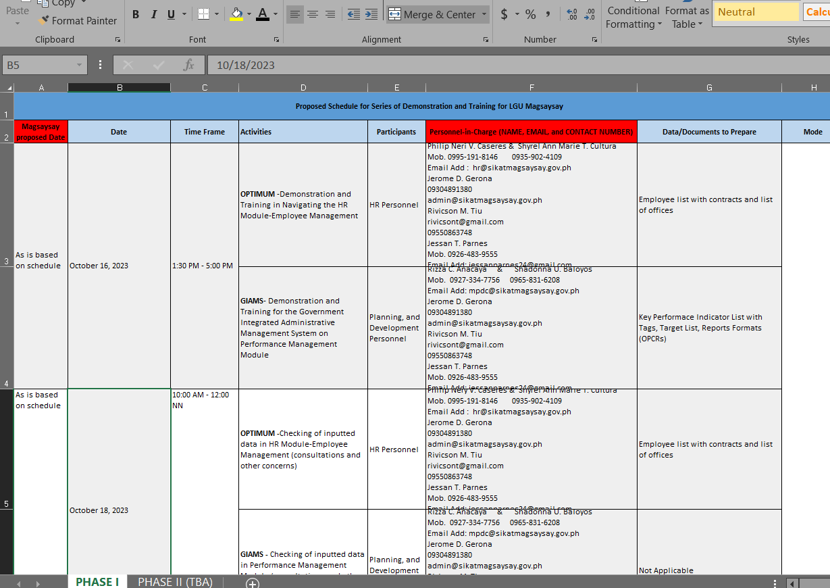The height and width of the screenshot is (588, 830).
Task: Select cell 1:30 PM - 5:00 PM
Action: 205,266
